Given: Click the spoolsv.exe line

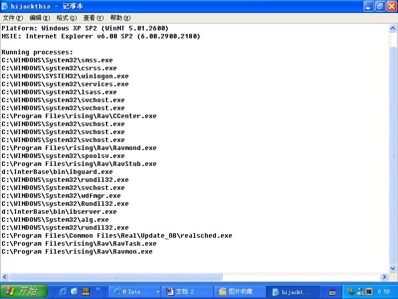Looking at the screenshot, I should (63, 156).
